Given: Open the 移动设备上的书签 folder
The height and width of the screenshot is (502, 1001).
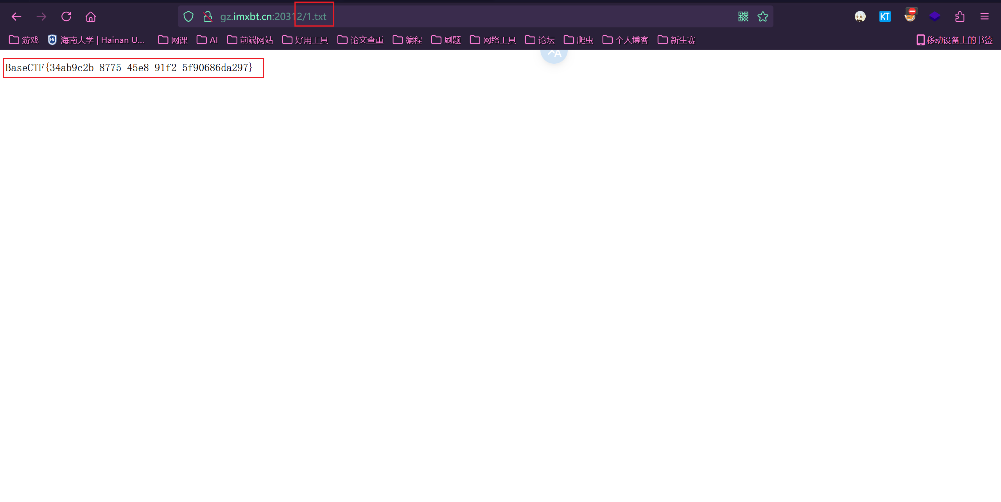Looking at the screenshot, I should click(954, 39).
